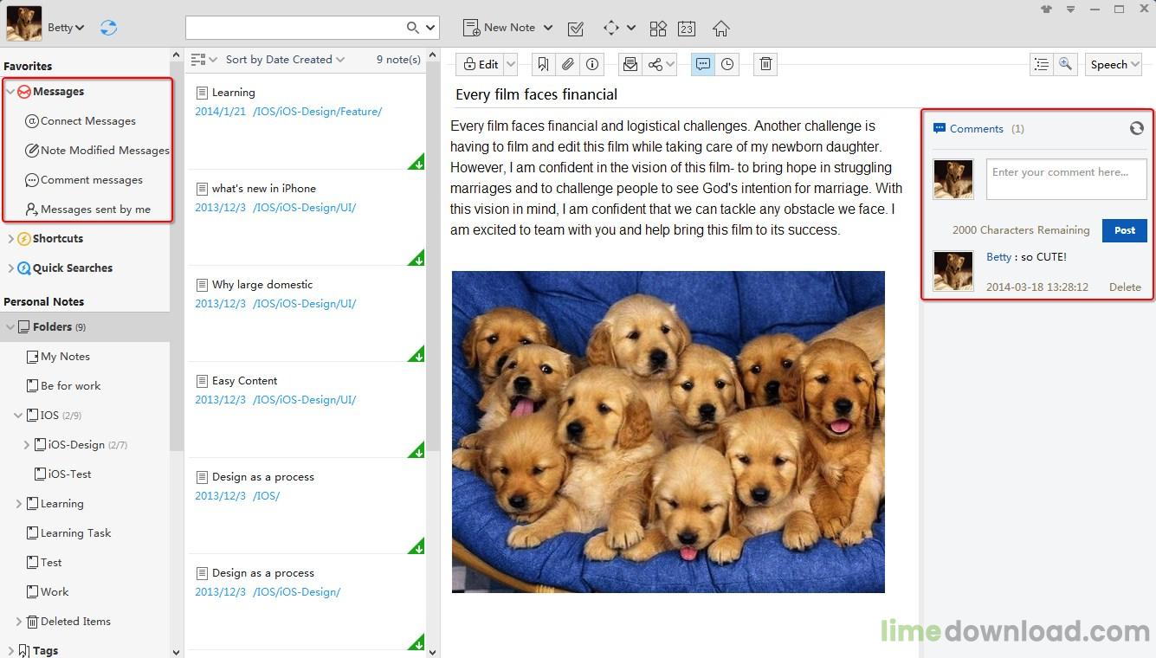
Task: Click the refresh comments icon
Action: 1137,128
